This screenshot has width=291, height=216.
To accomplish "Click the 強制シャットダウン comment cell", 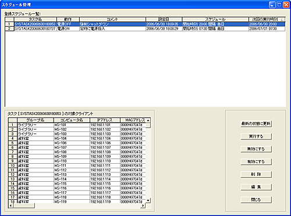I will (112, 24).
